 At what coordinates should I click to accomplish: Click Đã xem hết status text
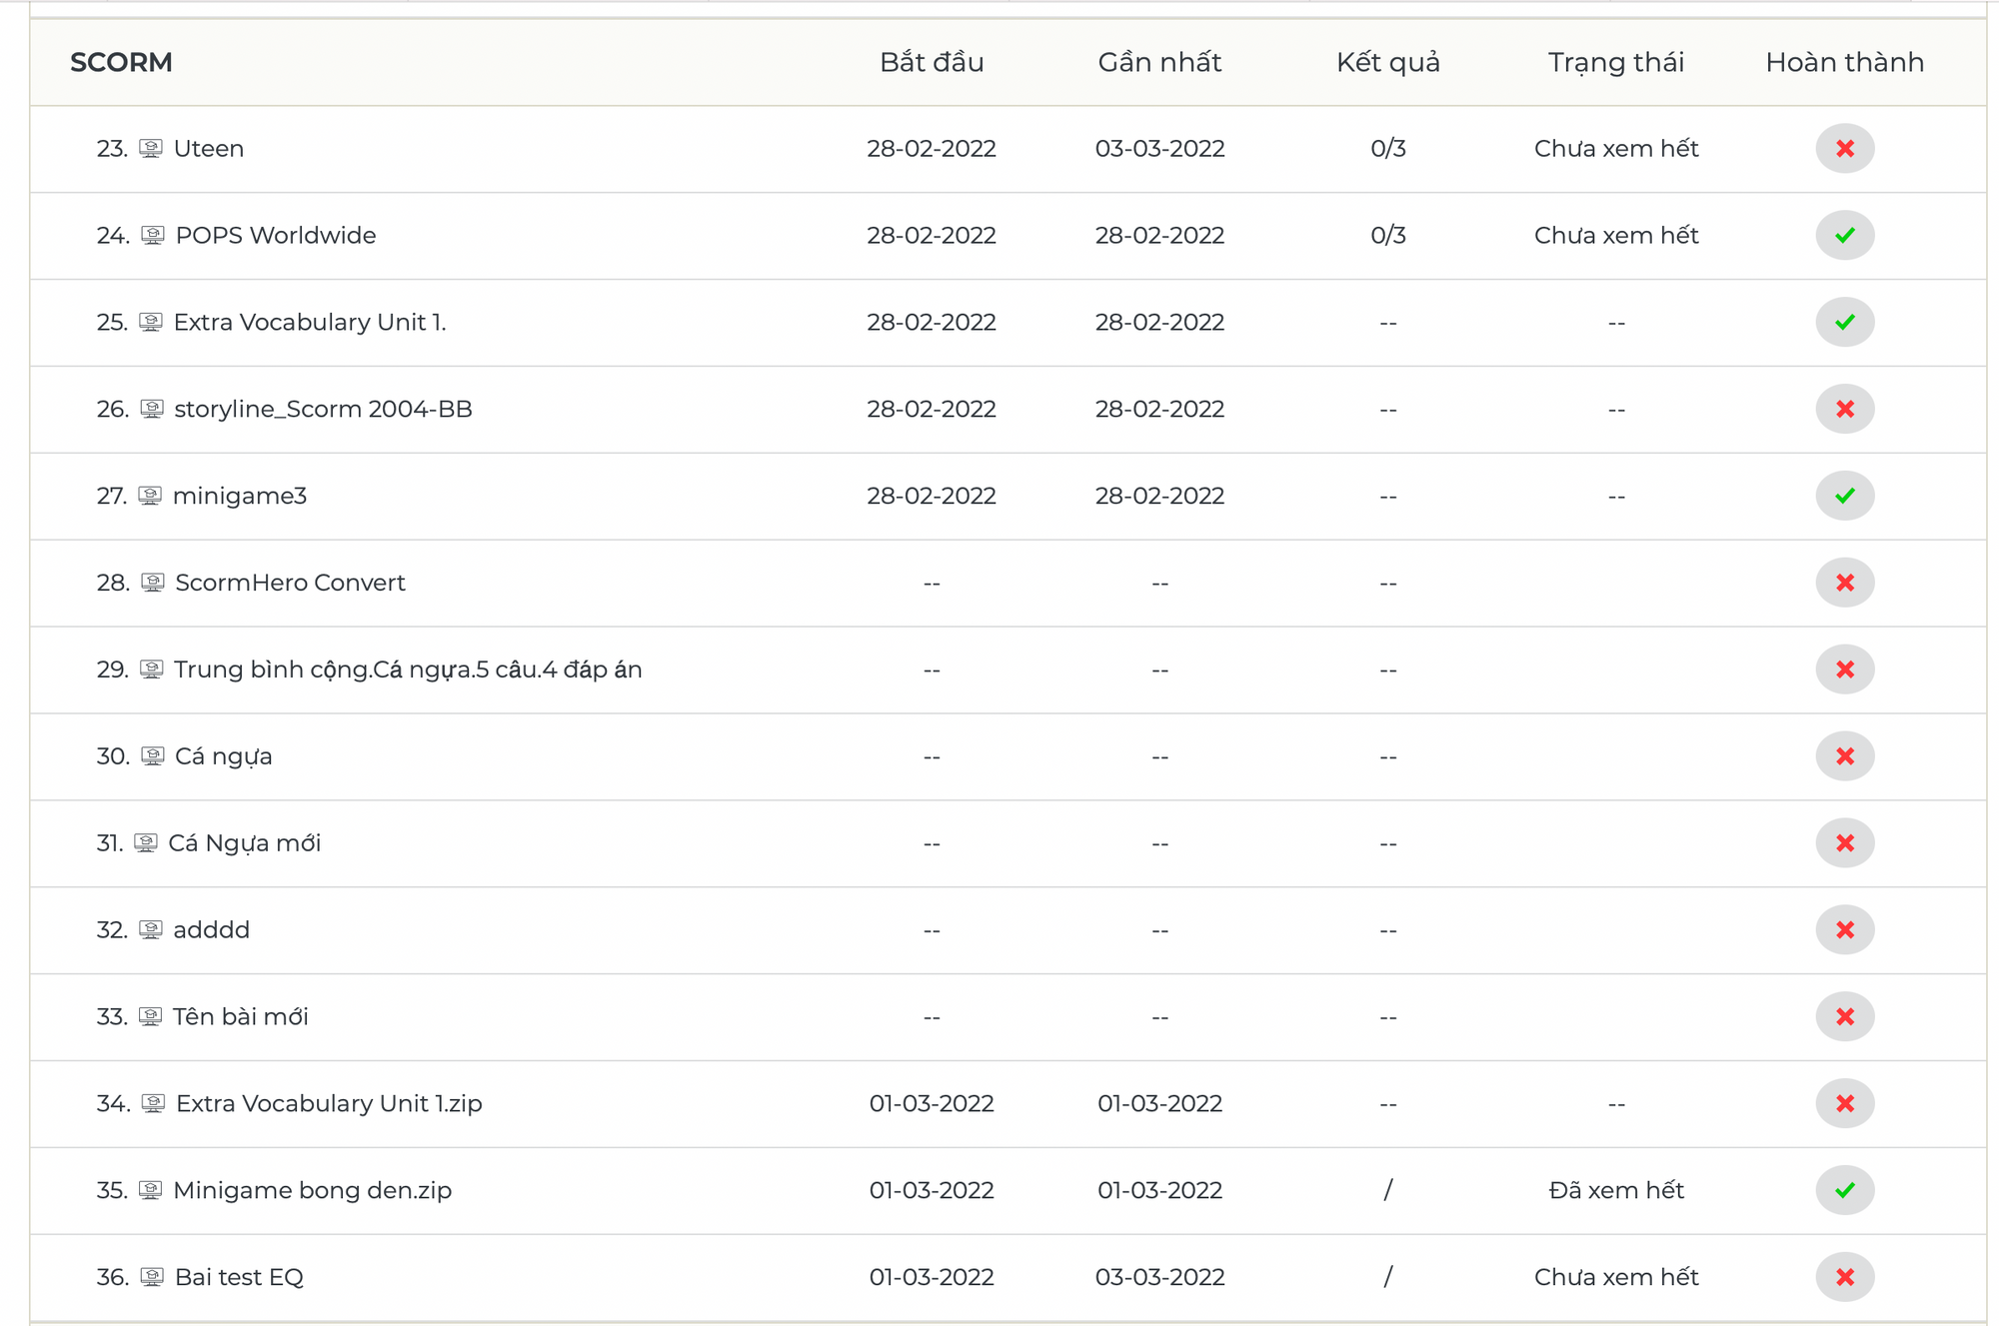[1616, 1191]
